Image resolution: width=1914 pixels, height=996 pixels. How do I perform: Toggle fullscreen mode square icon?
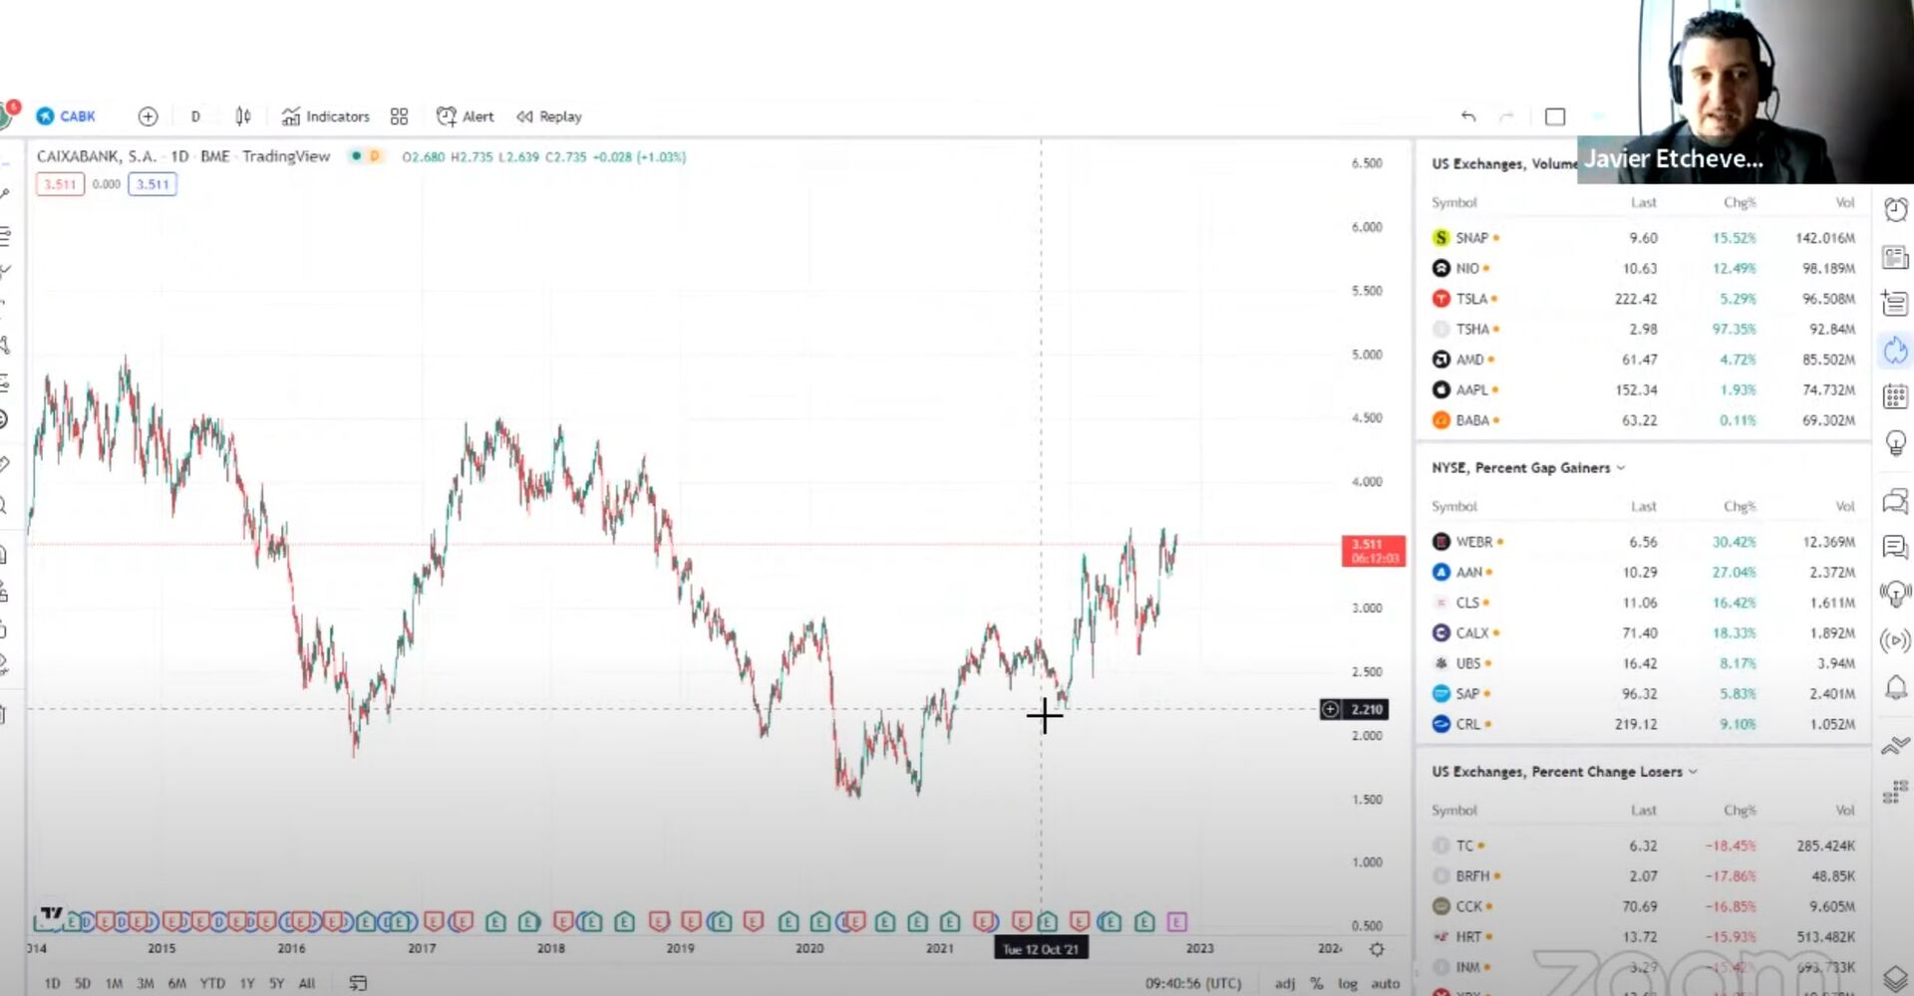(1555, 117)
